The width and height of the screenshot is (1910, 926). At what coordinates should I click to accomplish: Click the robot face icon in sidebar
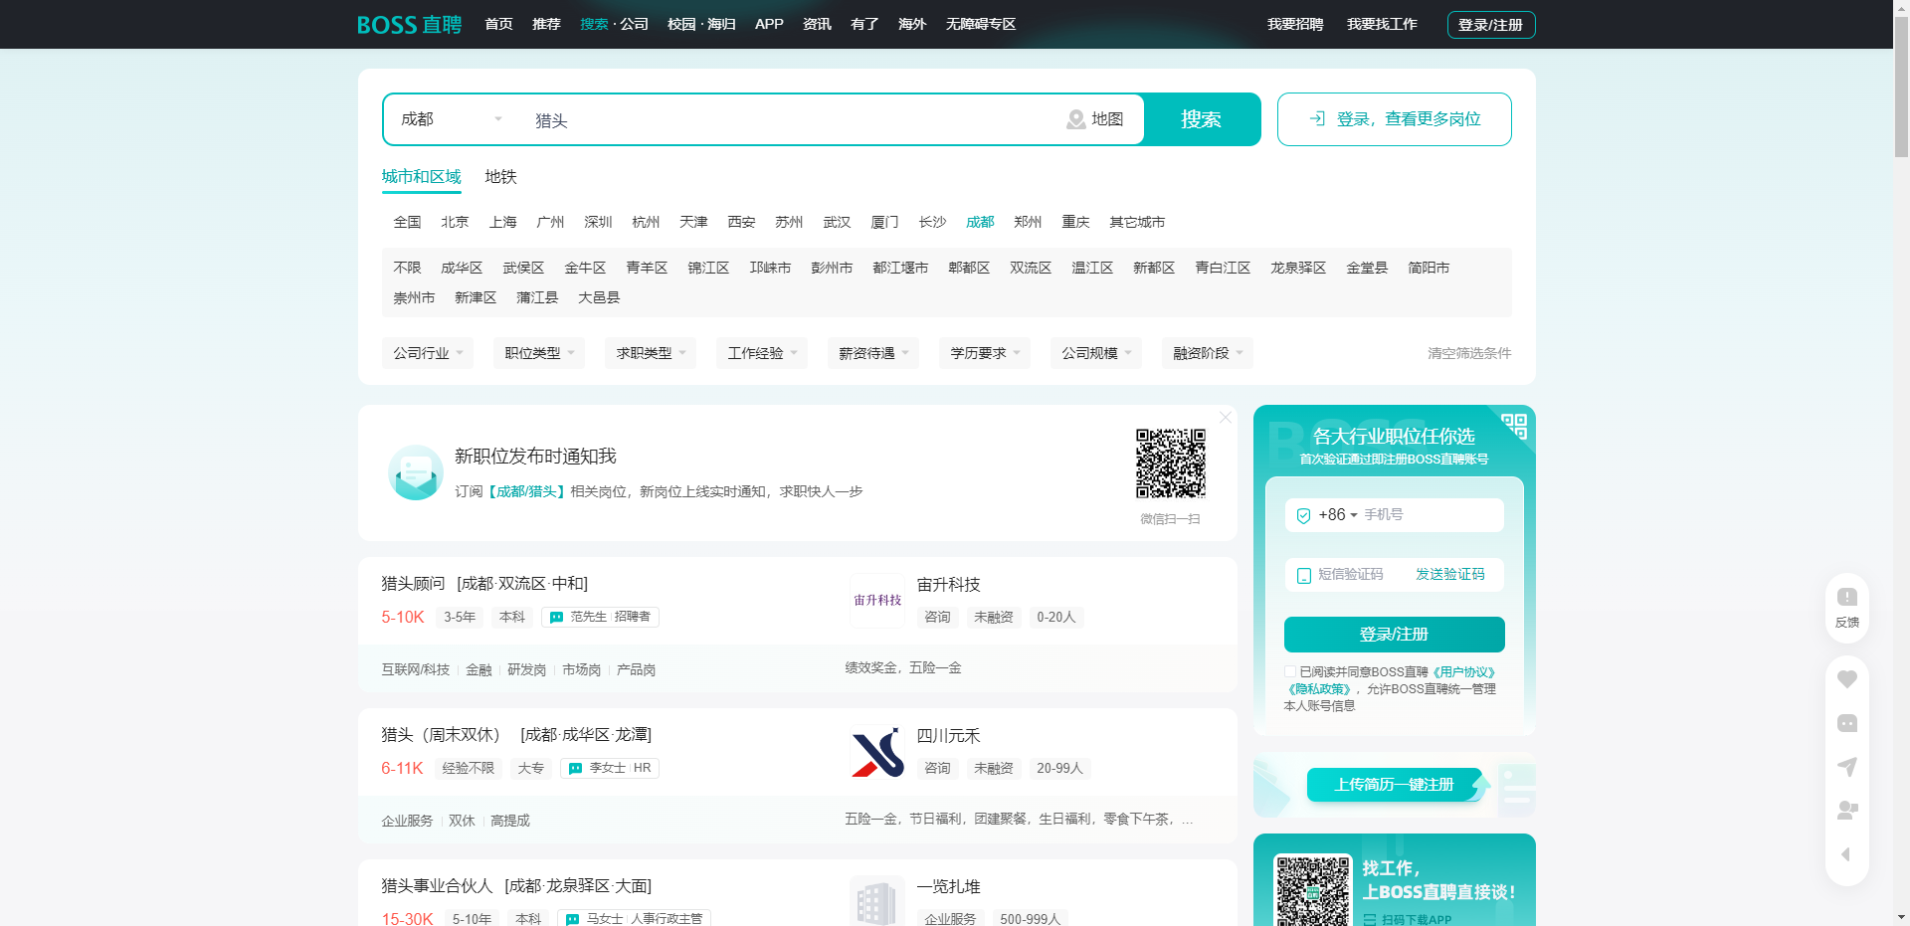[x=1846, y=723]
